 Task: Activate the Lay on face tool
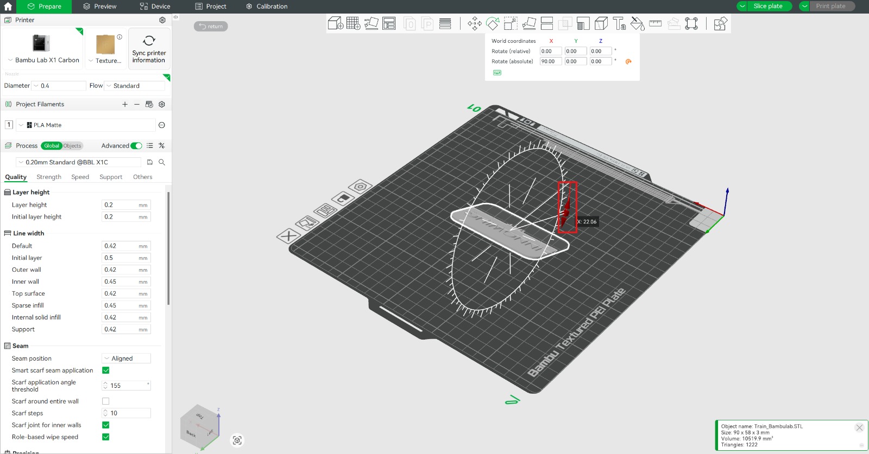[529, 23]
